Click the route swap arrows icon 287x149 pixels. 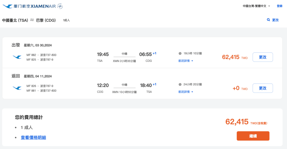(32, 20)
